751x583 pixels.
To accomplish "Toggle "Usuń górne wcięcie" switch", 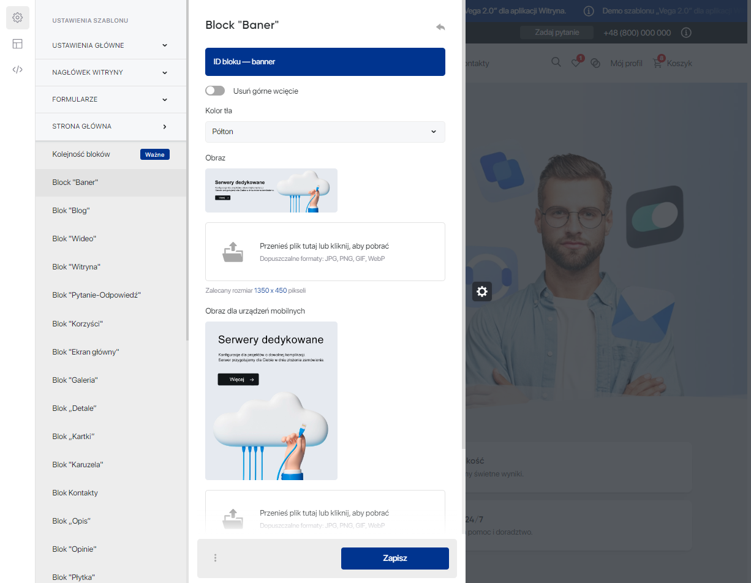I will click(x=215, y=91).
